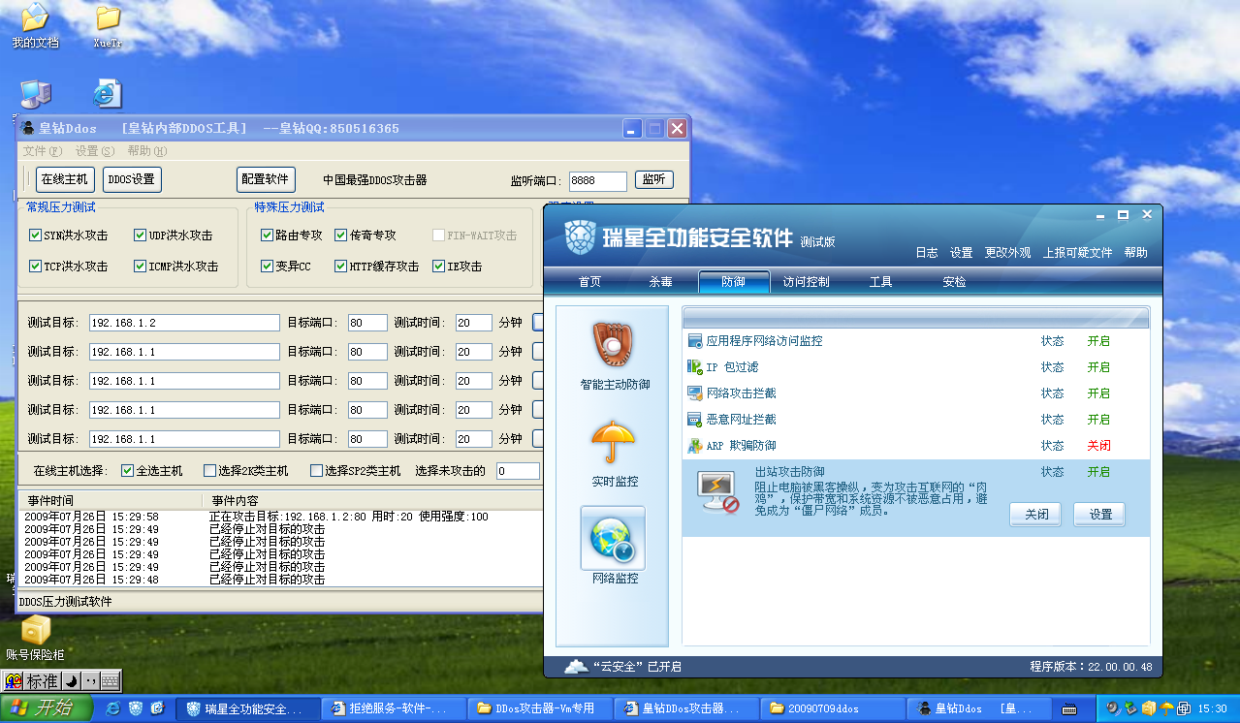Toggle the SYN洪水攻击 checkbox
1240x723 pixels.
pyautogui.click(x=36, y=236)
